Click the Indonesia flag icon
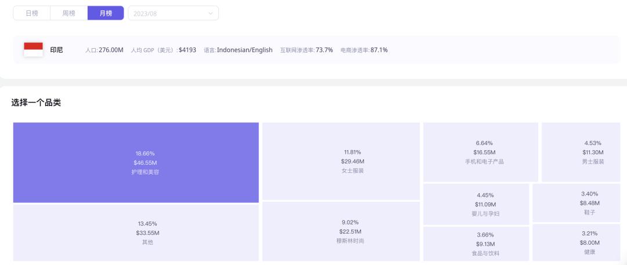Screen dimensions: 627x265 tap(33, 49)
